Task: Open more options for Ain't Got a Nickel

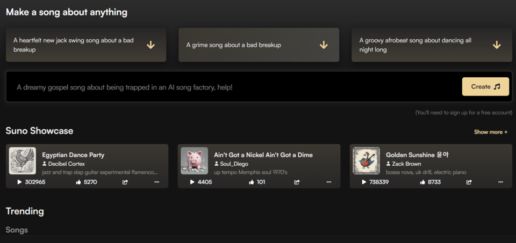Action: coord(328,182)
